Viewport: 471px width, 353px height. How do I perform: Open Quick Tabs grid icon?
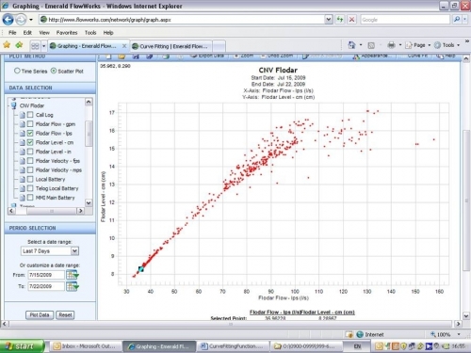point(35,46)
